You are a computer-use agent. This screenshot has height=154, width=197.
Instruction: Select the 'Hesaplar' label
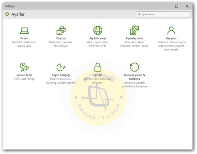click(171, 38)
